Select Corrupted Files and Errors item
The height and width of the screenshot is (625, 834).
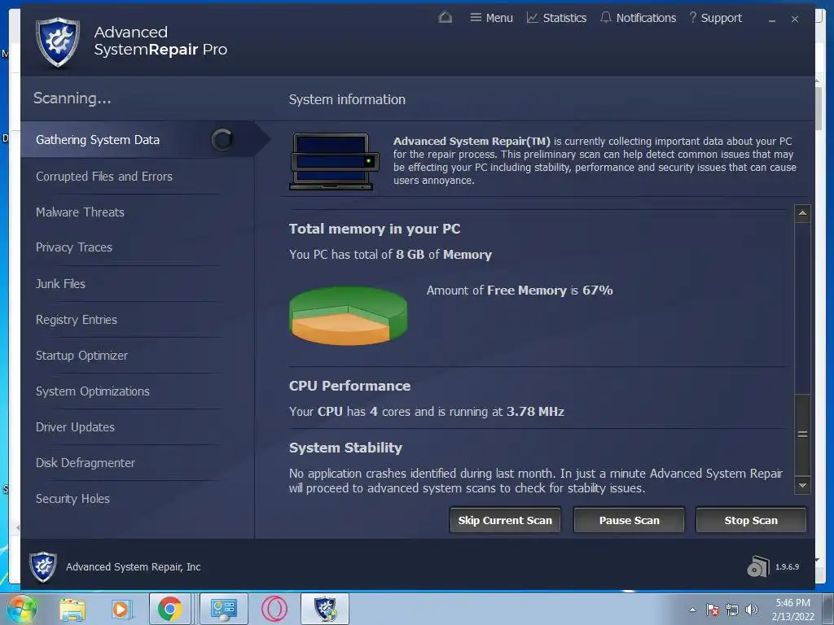[x=104, y=177]
